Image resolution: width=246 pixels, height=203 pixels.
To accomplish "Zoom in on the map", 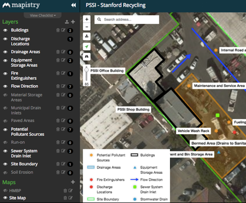I will tap(87, 19).
